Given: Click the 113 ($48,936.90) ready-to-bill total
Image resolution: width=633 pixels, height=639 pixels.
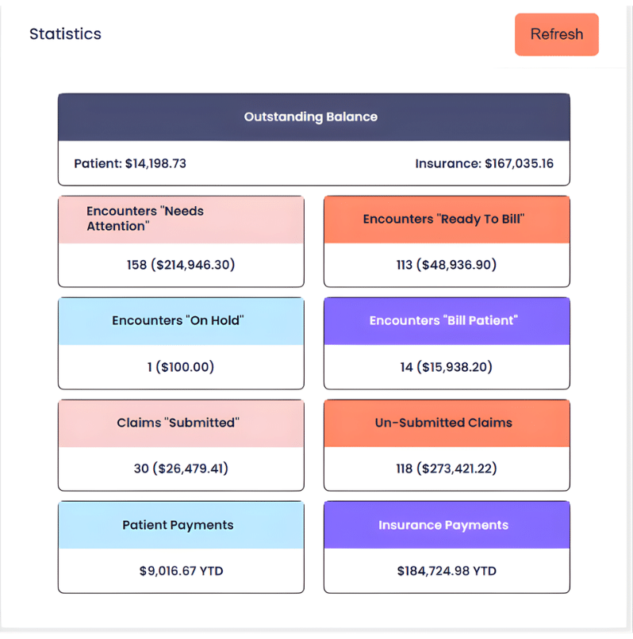Looking at the screenshot, I should tap(446, 265).
